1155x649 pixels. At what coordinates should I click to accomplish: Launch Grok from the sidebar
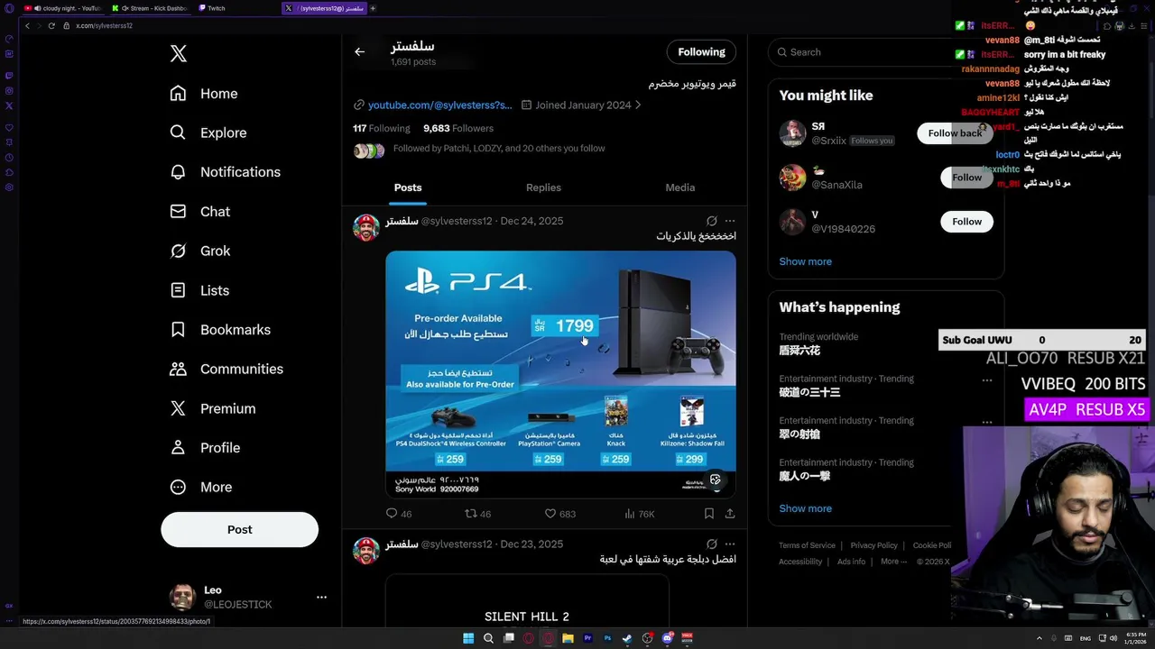(x=200, y=251)
